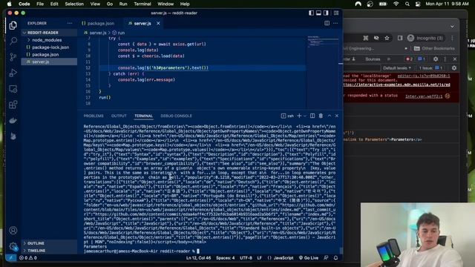Image resolution: width=475 pixels, height=267 pixels.
Task: Start Go Live server from status bar
Action: (309, 258)
